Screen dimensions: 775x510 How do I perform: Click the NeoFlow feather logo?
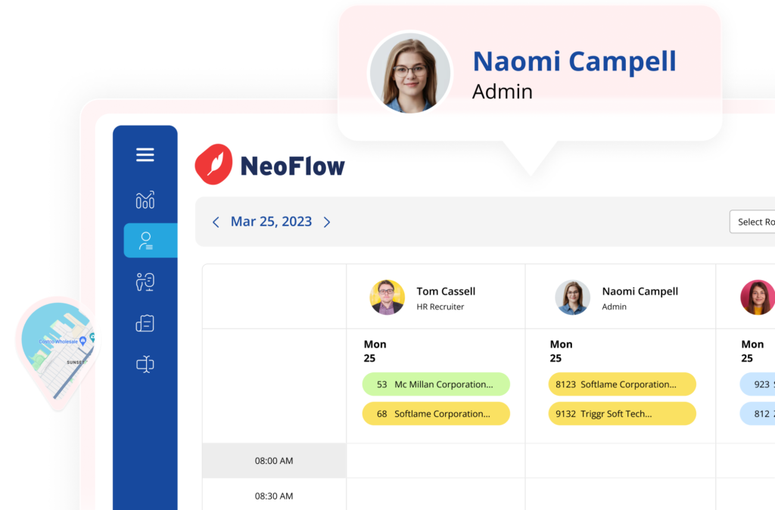(213, 164)
